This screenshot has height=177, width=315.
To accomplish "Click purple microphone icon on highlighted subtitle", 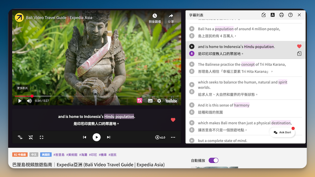I will coord(192,53).
